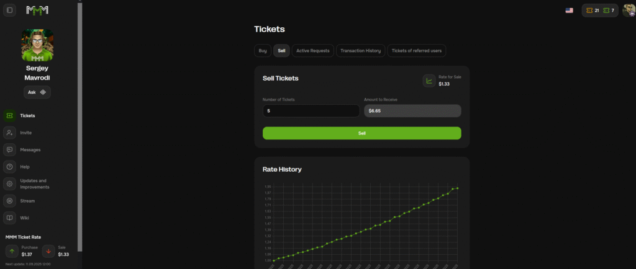The height and width of the screenshot is (269, 636).
Task: Open Updates and Improvements
Action: click(34, 183)
